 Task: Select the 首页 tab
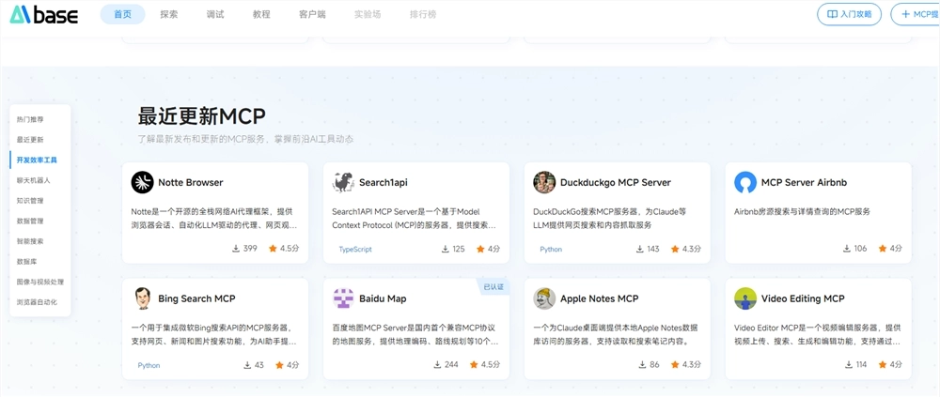click(x=122, y=14)
